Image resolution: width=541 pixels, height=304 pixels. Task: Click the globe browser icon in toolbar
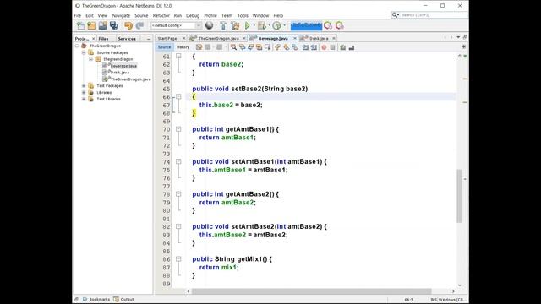(x=209, y=25)
